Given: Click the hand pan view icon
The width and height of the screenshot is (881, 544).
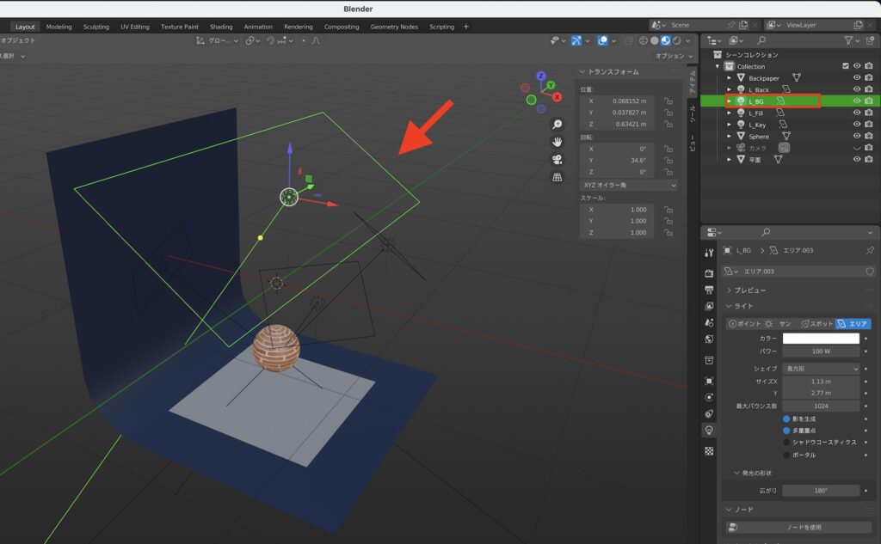Looking at the screenshot, I should click(x=558, y=143).
